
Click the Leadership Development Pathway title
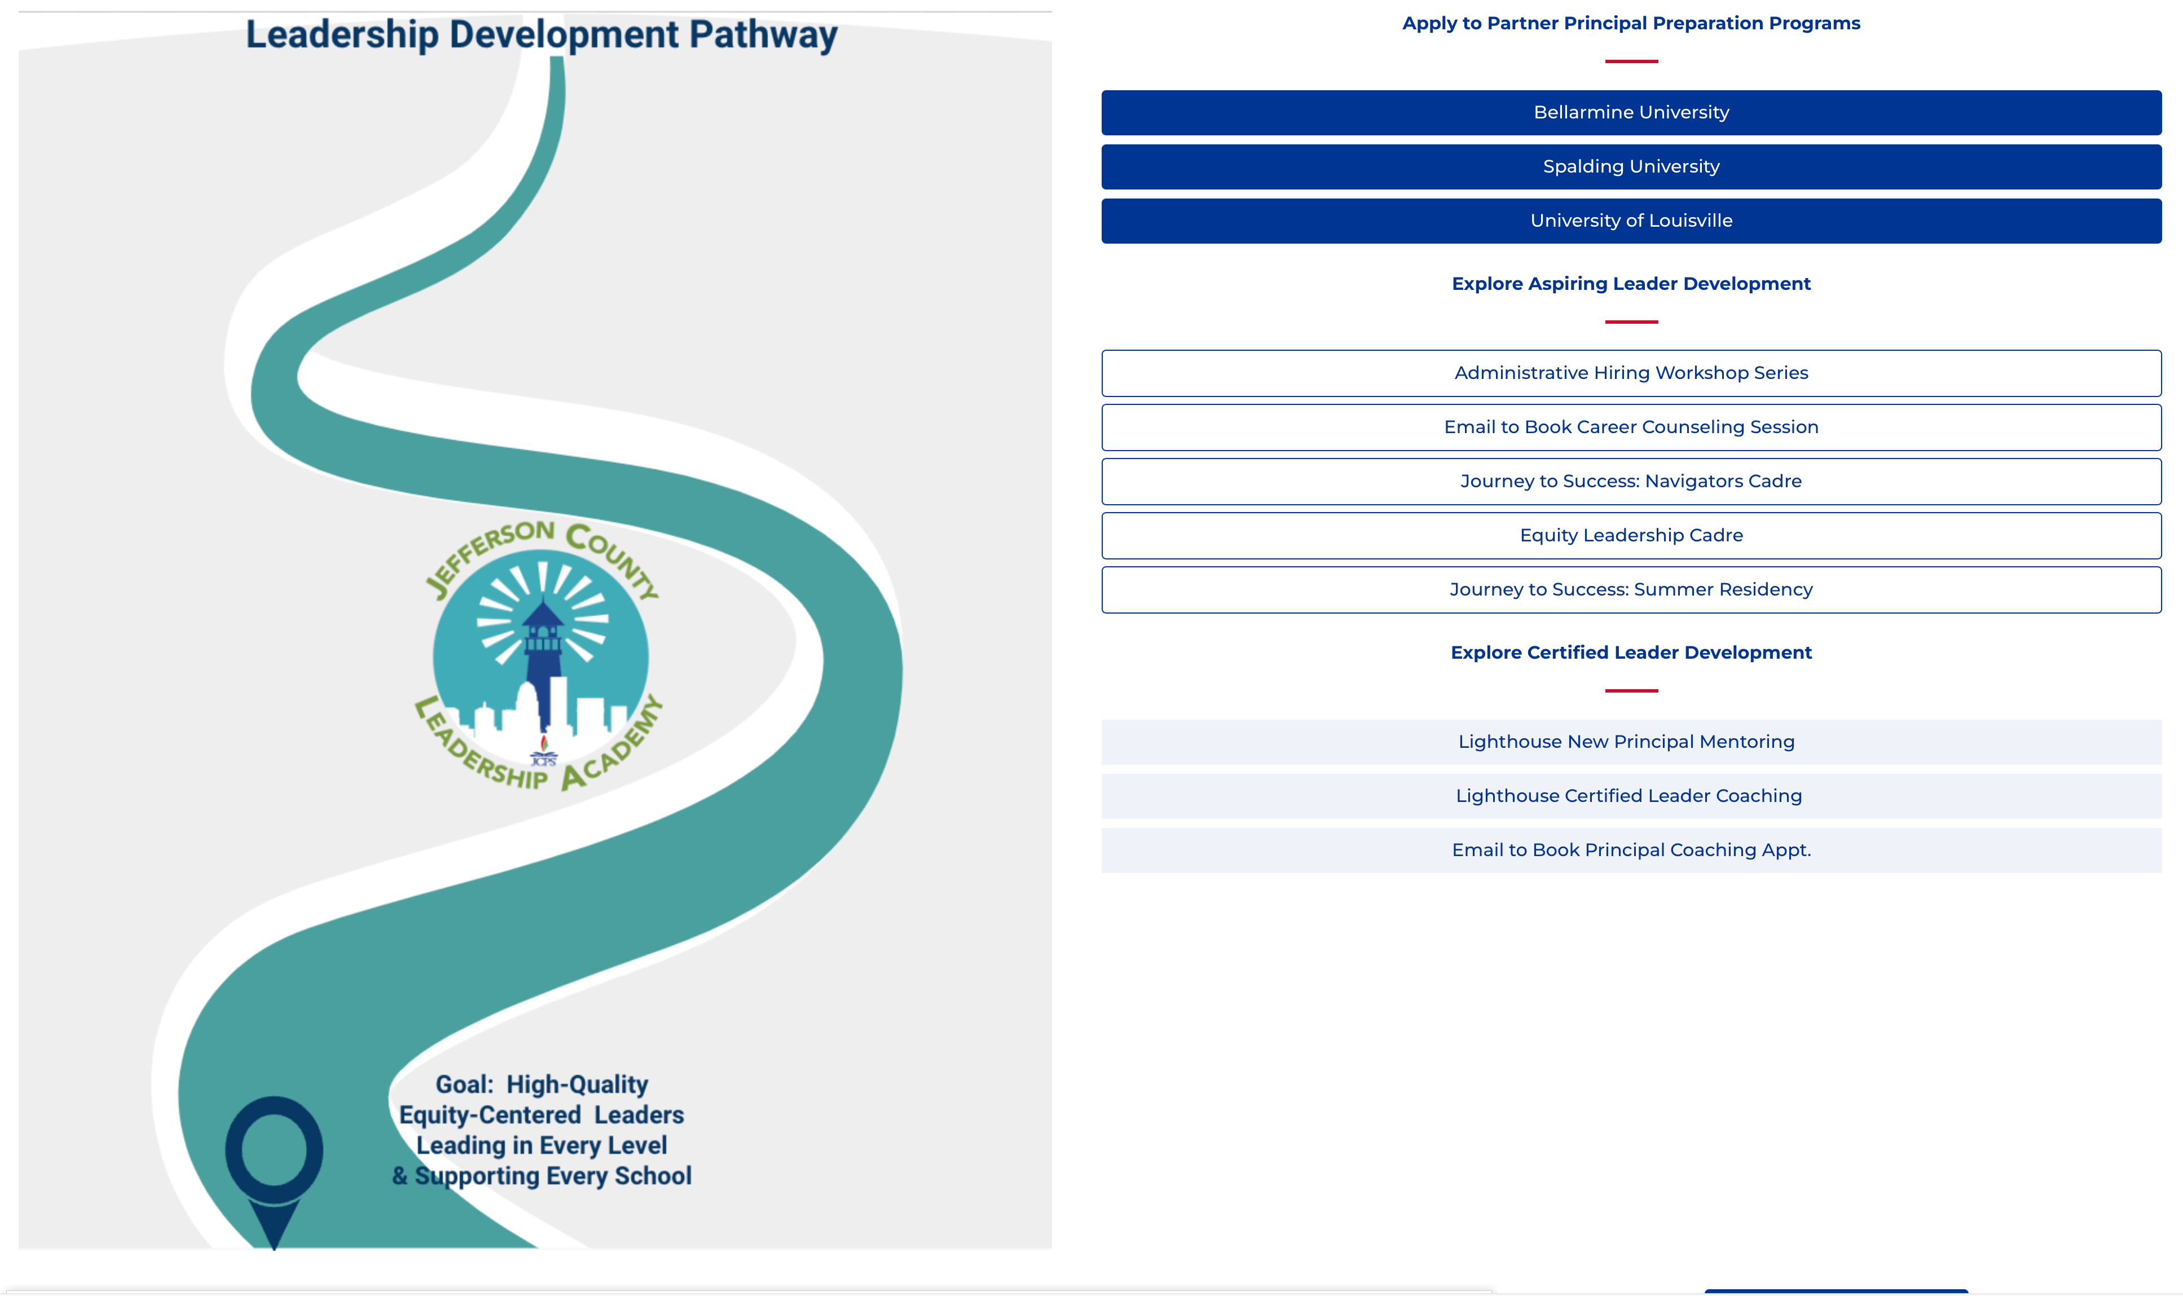pyautogui.click(x=542, y=35)
